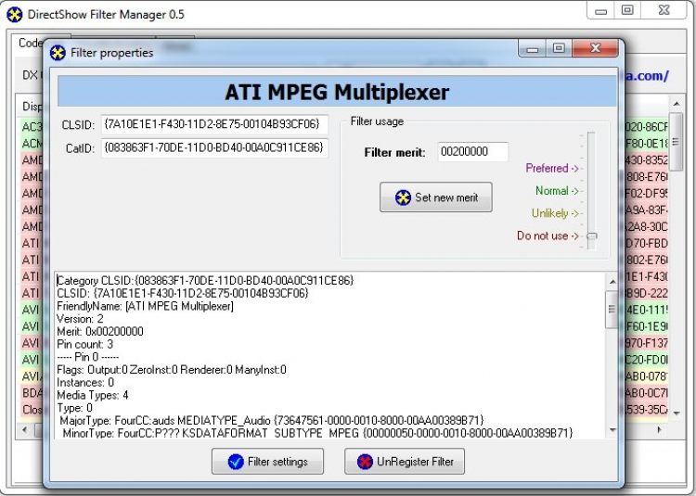The image size is (696, 496).
Task: Click the Filter merit value field
Action: click(472, 152)
